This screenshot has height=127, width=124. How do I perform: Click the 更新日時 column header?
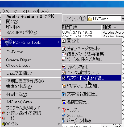82,27
